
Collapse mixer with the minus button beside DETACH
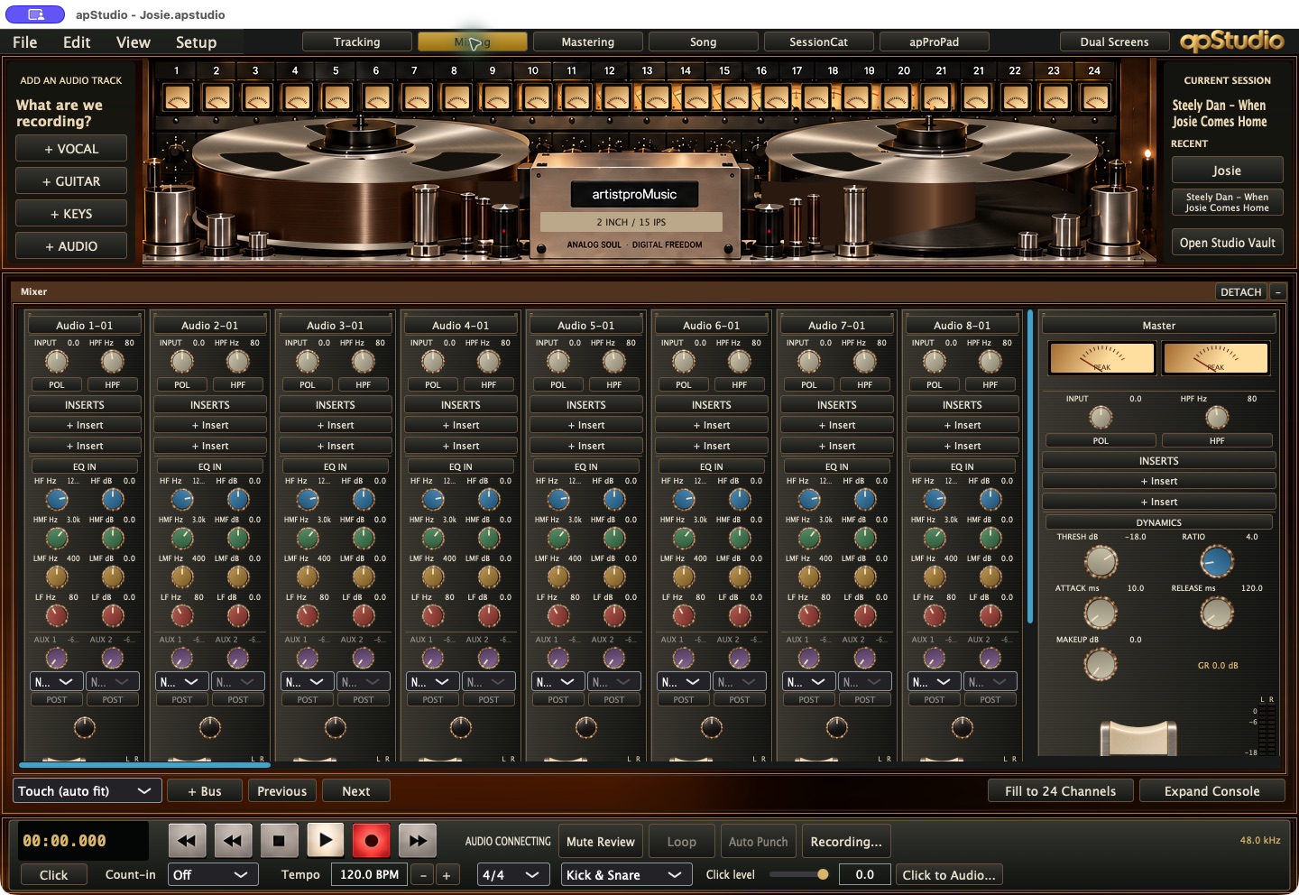pos(1277,292)
